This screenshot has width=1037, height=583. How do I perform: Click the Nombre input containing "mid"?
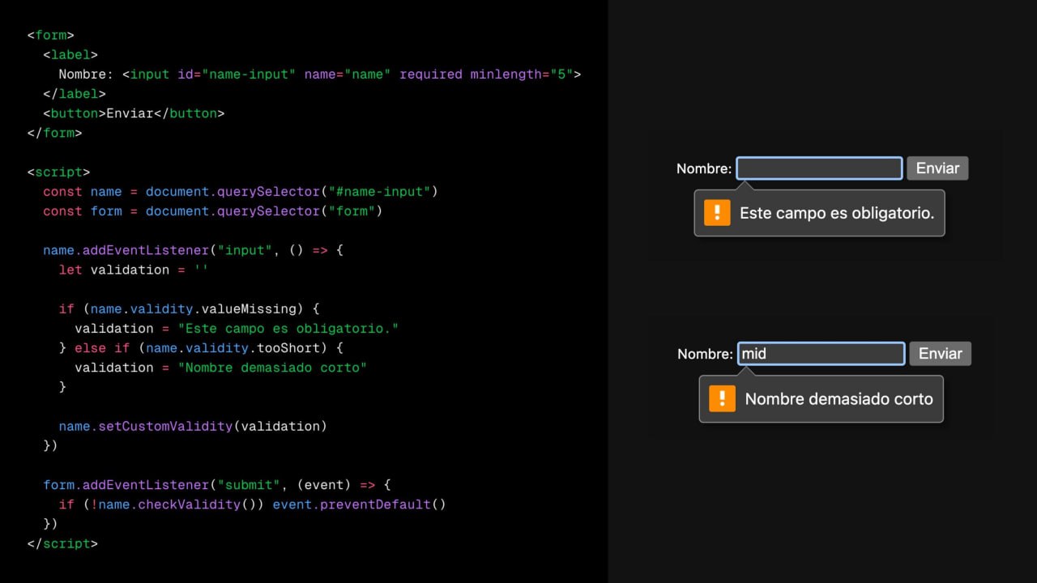pyautogui.click(x=821, y=354)
